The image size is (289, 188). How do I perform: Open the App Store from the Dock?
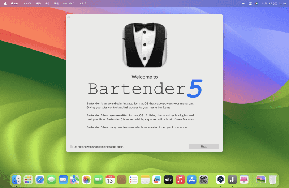click(192, 180)
